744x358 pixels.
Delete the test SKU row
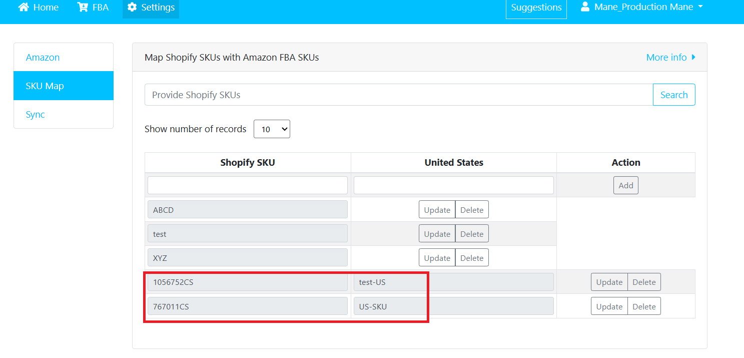click(x=472, y=234)
